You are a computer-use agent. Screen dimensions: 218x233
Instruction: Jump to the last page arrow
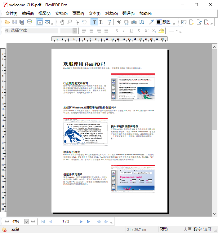89,222
